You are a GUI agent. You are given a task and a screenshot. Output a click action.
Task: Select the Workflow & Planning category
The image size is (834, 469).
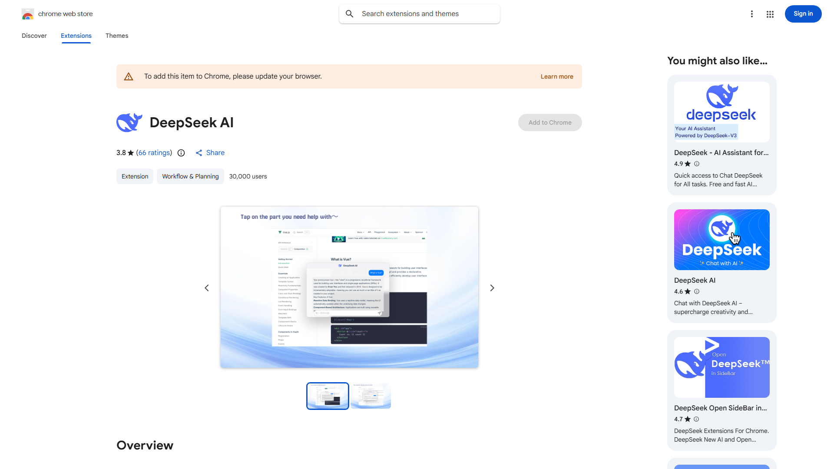tap(190, 176)
